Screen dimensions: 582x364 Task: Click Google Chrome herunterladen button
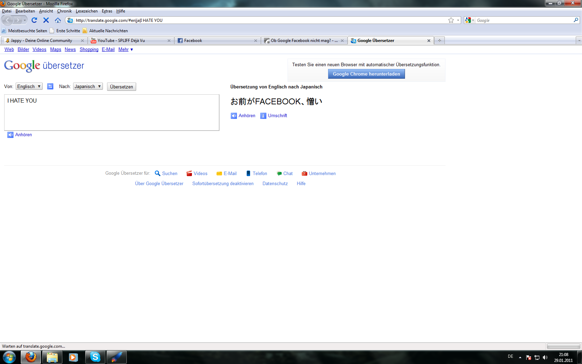pos(366,74)
